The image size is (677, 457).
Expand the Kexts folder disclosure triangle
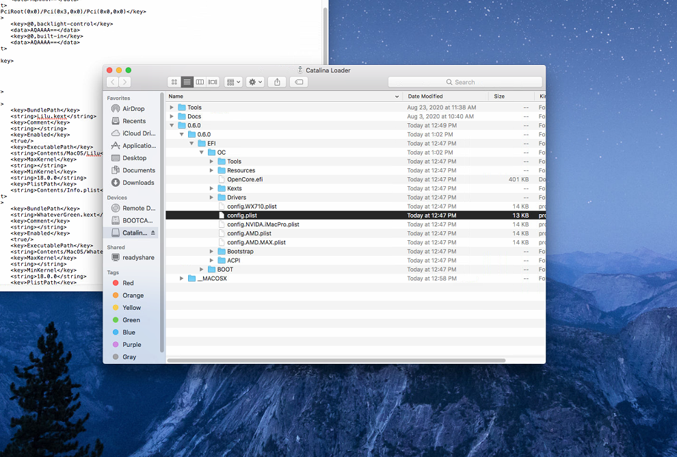coord(212,189)
